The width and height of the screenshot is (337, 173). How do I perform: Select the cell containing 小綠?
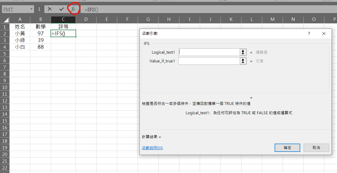click(20, 40)
